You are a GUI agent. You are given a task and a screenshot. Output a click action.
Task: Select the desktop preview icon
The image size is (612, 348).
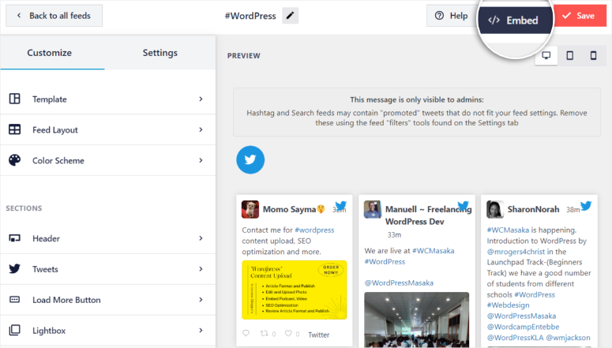546,55
